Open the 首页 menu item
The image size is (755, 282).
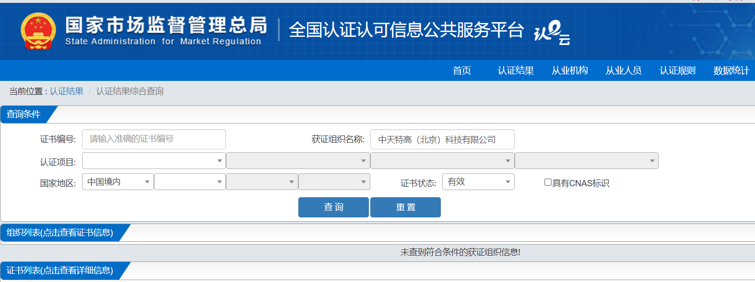462,70
